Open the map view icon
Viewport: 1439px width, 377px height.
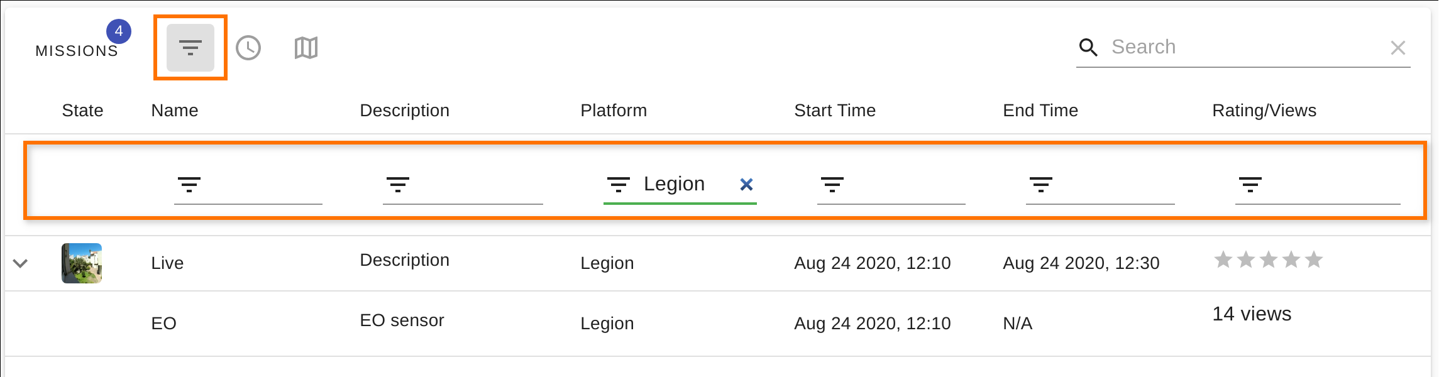point(306,48)
